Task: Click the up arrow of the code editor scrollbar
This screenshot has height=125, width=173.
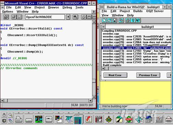Action: pos(94,22)
